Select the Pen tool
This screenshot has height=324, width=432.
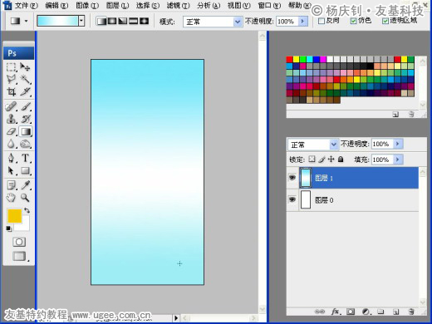tap(11, 158)
